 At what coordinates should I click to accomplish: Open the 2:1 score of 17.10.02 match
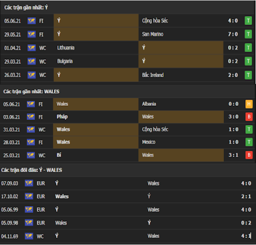point(246,196)
